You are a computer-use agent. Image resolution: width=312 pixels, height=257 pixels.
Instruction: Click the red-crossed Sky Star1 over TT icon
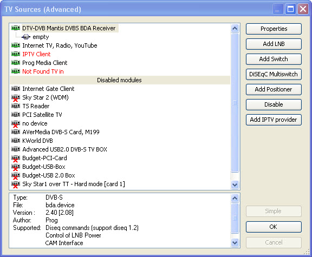tap(16, 184)
